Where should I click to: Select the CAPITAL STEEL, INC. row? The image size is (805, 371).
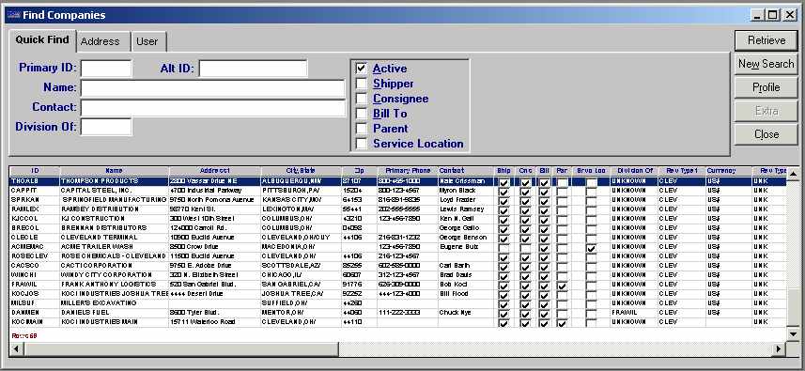[398, 191]
